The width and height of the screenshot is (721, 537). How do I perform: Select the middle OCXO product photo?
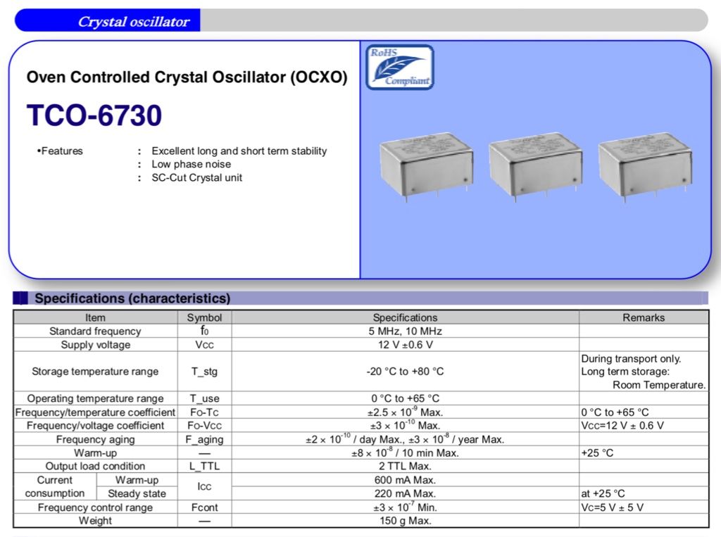pos(535,166)
